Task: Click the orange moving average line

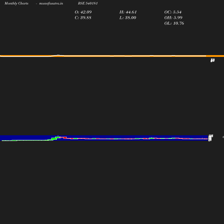Action: [x=112, y=56]
